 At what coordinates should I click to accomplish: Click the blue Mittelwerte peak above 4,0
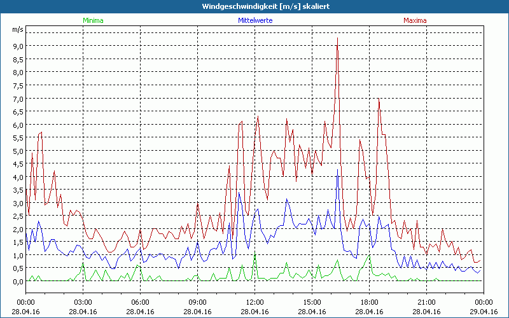pos(338,170)
